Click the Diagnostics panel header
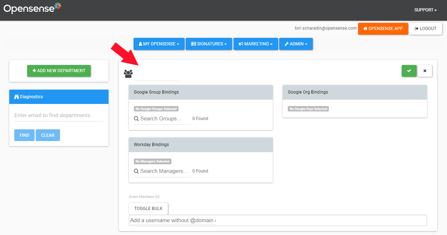The width and height of the screenshot is (447, 235). (59, 97)
